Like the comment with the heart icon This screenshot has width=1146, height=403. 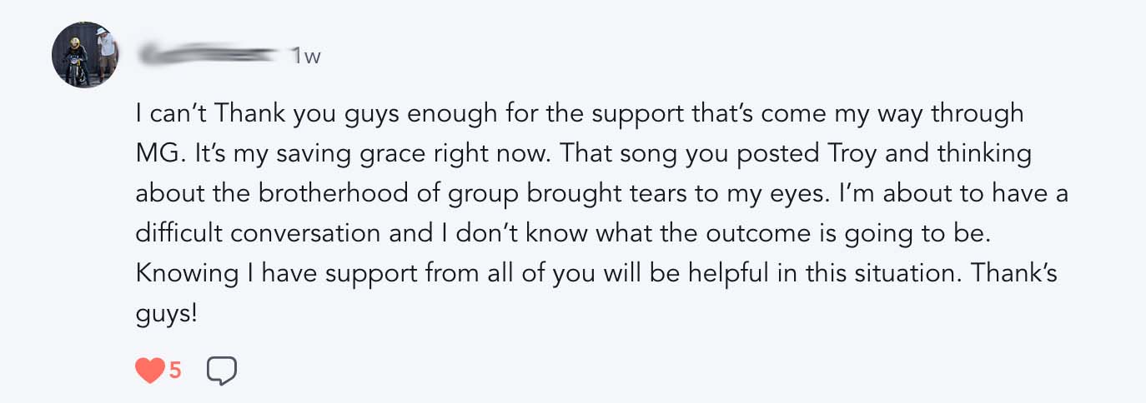click(150, 371)
